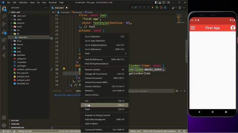238x133 pixels.
Task: Open the Accounts icon in activity bar
Action: pos(4,117)
